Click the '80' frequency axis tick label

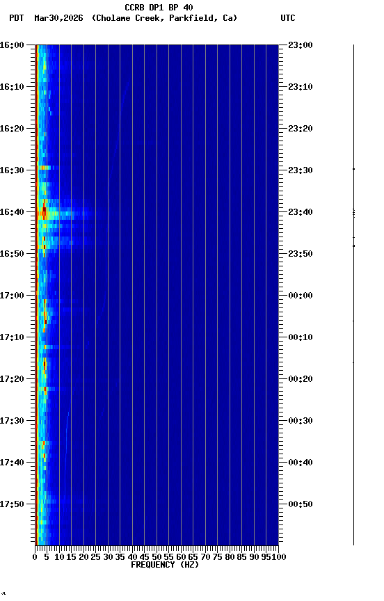(x=230, y=558)
